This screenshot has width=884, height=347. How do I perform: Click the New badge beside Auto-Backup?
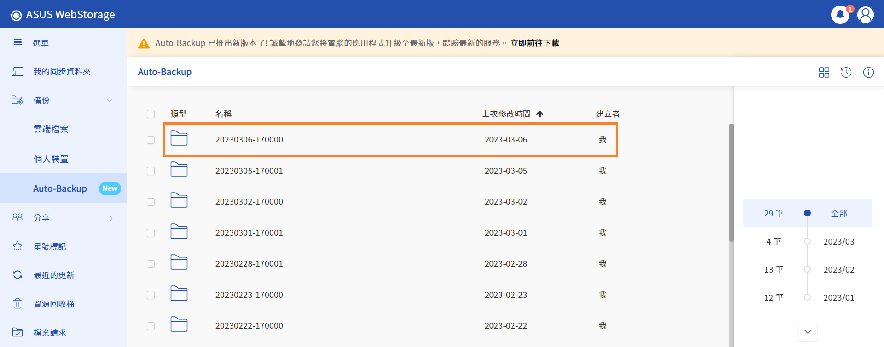(x=110, y=188)
